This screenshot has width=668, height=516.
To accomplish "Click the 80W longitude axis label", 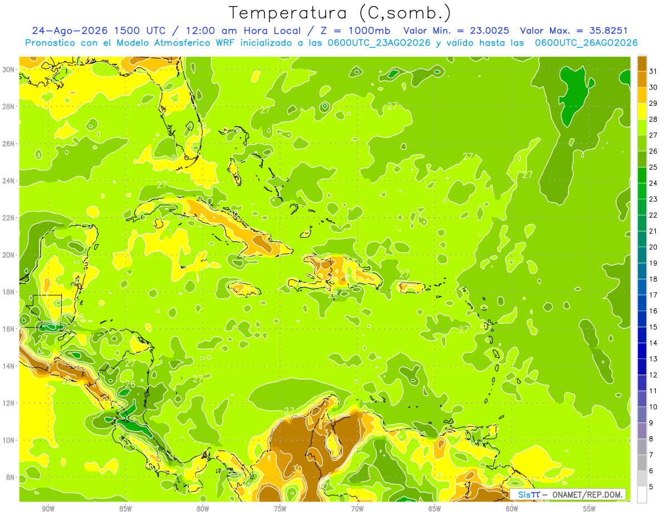I will (x=203, y=508).
